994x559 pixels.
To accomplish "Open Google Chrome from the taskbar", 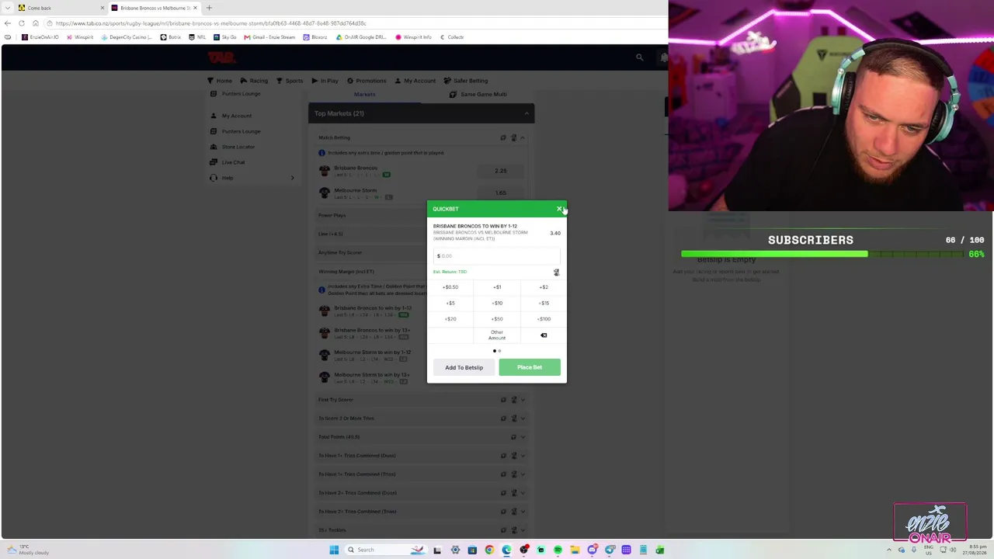I will pyautogui.click(x=489, y=550).
